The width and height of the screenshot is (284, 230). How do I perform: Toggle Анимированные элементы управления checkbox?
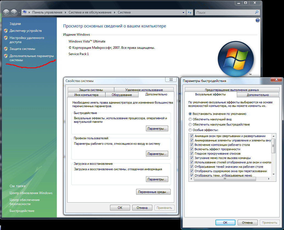click(x=192, y=140)
